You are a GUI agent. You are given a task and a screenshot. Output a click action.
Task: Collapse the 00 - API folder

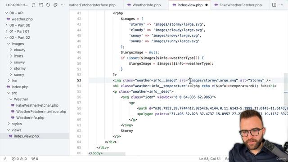point(6,13)
